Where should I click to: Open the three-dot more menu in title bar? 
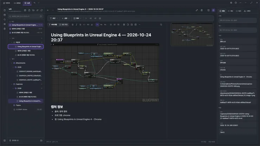point(240,3)
